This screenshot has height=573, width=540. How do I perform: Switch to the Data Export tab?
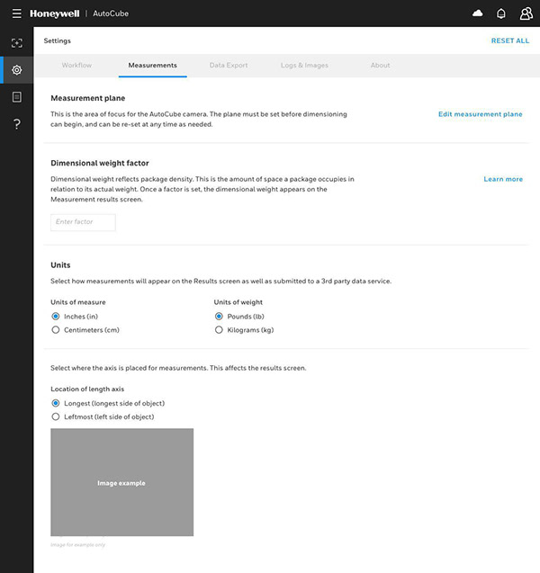229,65
